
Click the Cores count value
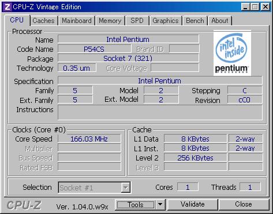(x=188, y=187)
